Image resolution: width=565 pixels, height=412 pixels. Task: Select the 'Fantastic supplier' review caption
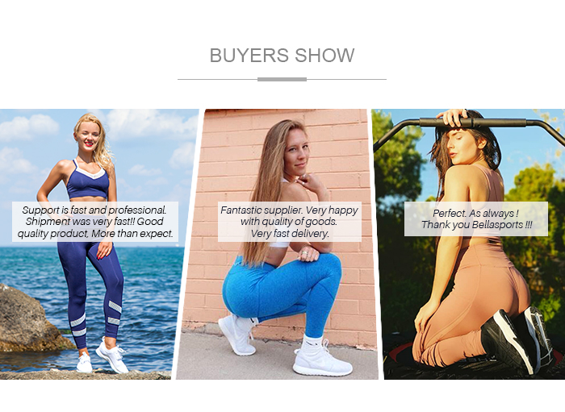click(x=289, y=222)
